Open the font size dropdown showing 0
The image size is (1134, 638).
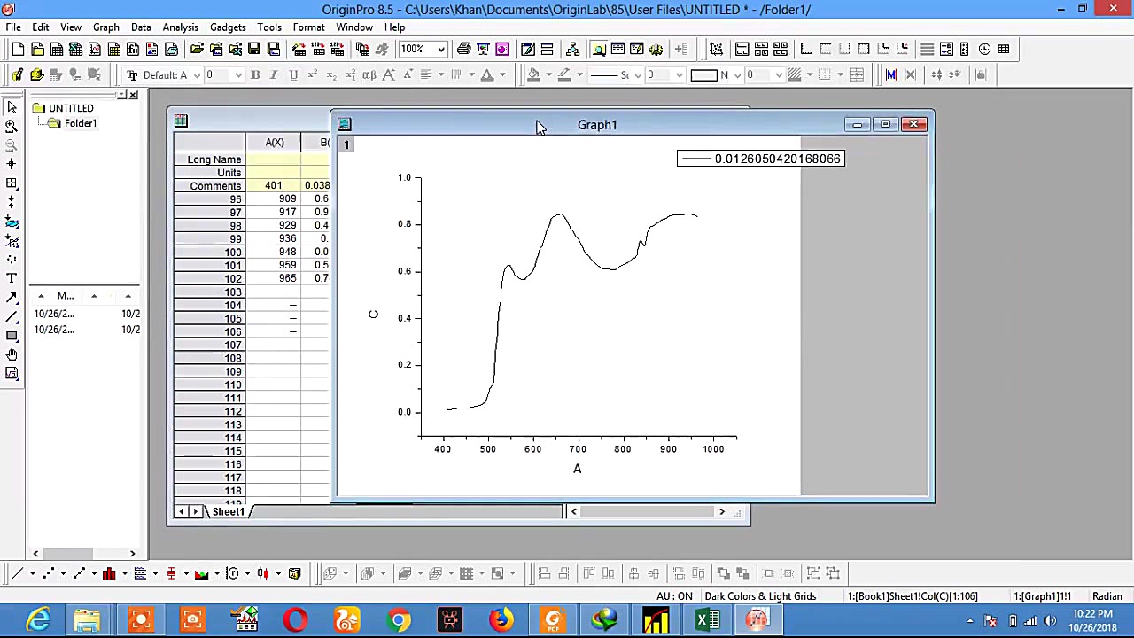237,74
